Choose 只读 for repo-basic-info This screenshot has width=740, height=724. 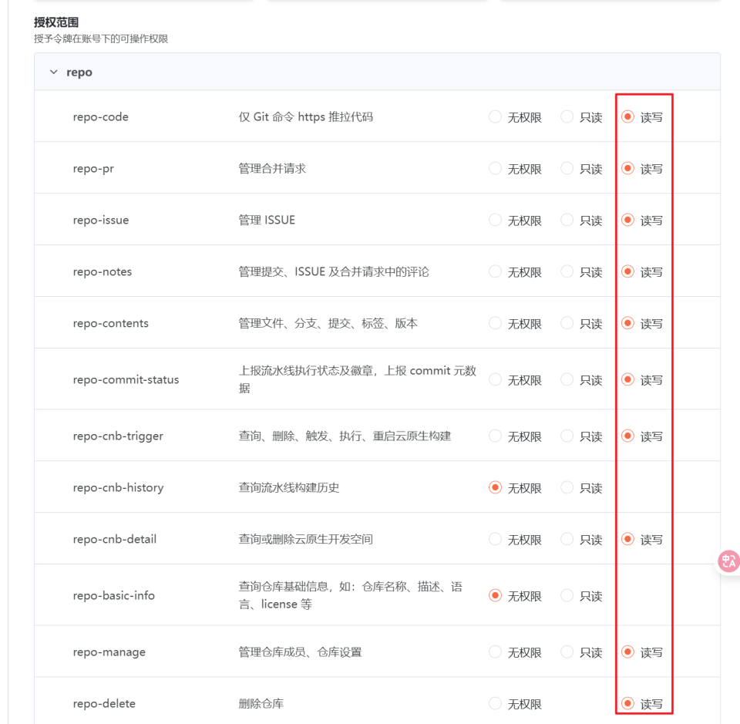pos(567,596)
